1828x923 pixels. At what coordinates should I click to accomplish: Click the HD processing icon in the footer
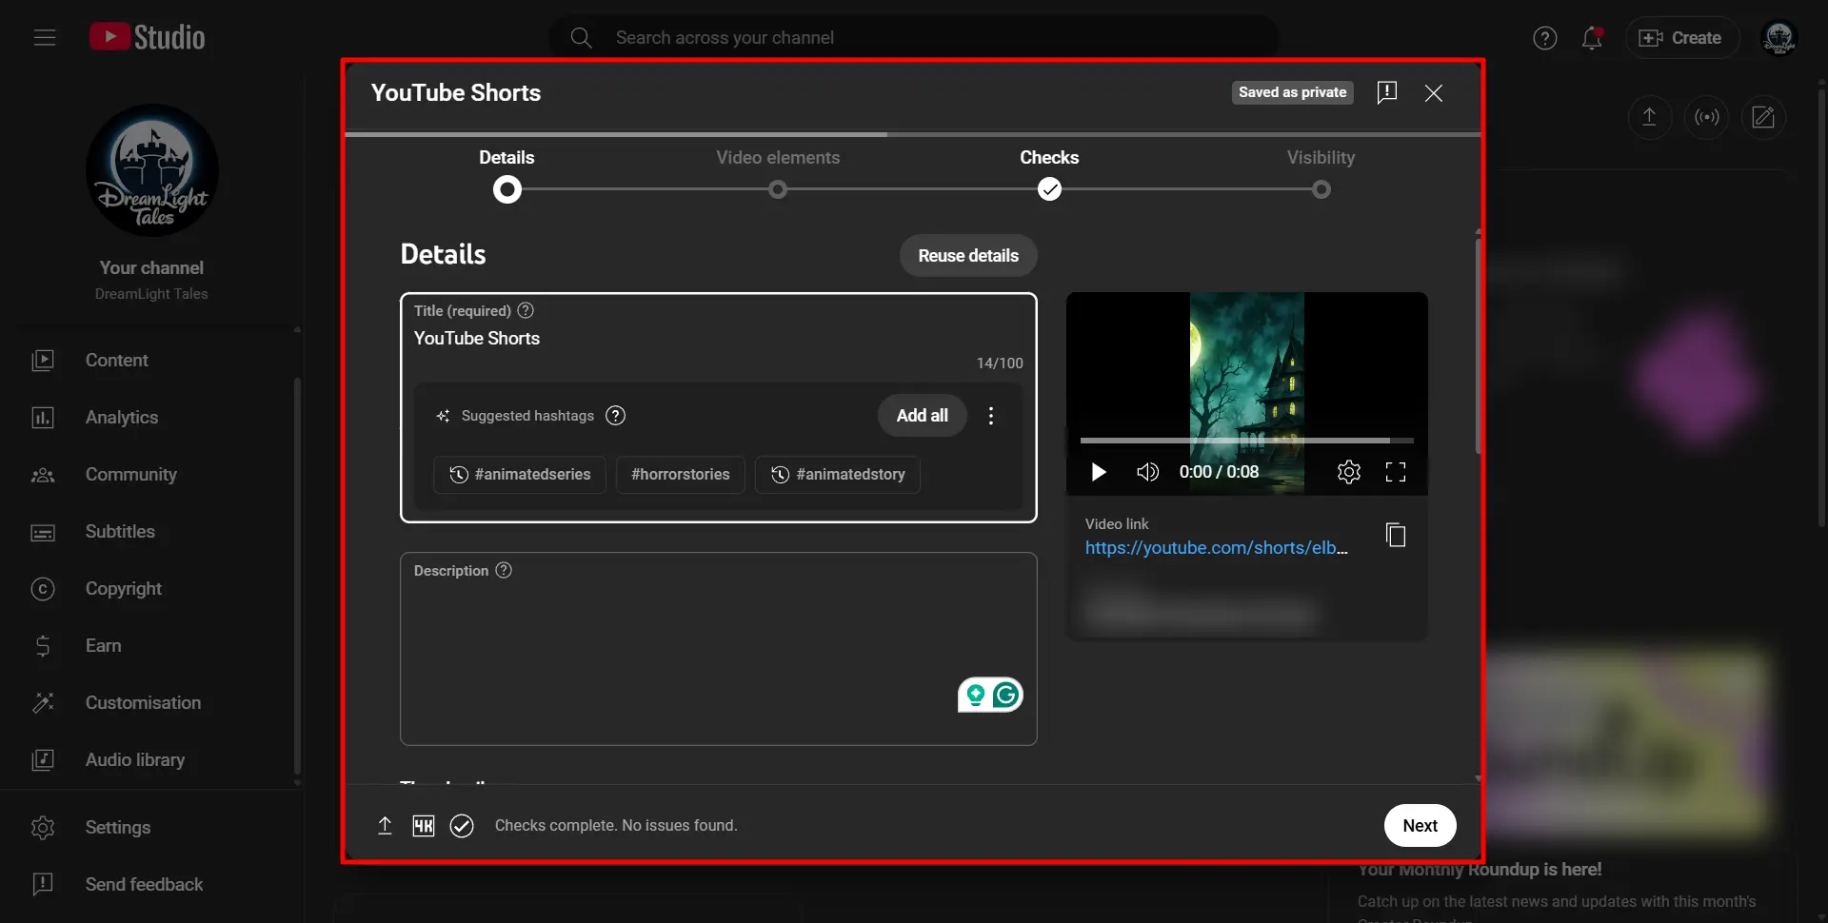(x=423, y=826)
